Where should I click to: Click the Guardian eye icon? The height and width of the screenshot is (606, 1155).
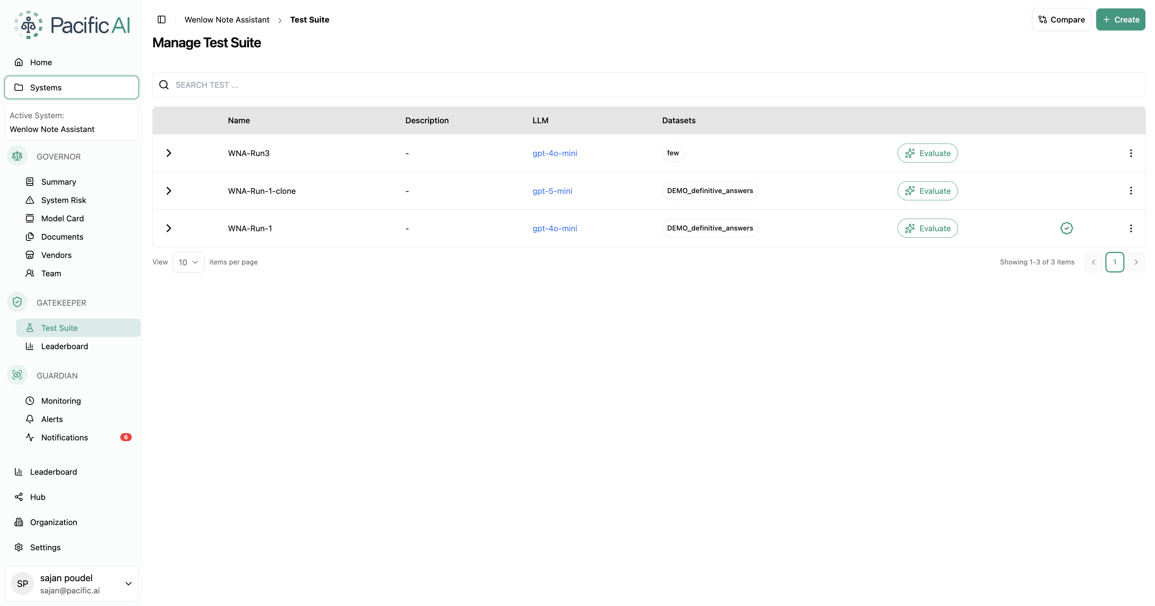click(x=17, y=375)
